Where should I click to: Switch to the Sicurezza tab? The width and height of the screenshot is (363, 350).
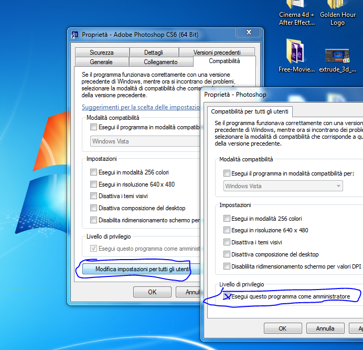coord(102,53)
